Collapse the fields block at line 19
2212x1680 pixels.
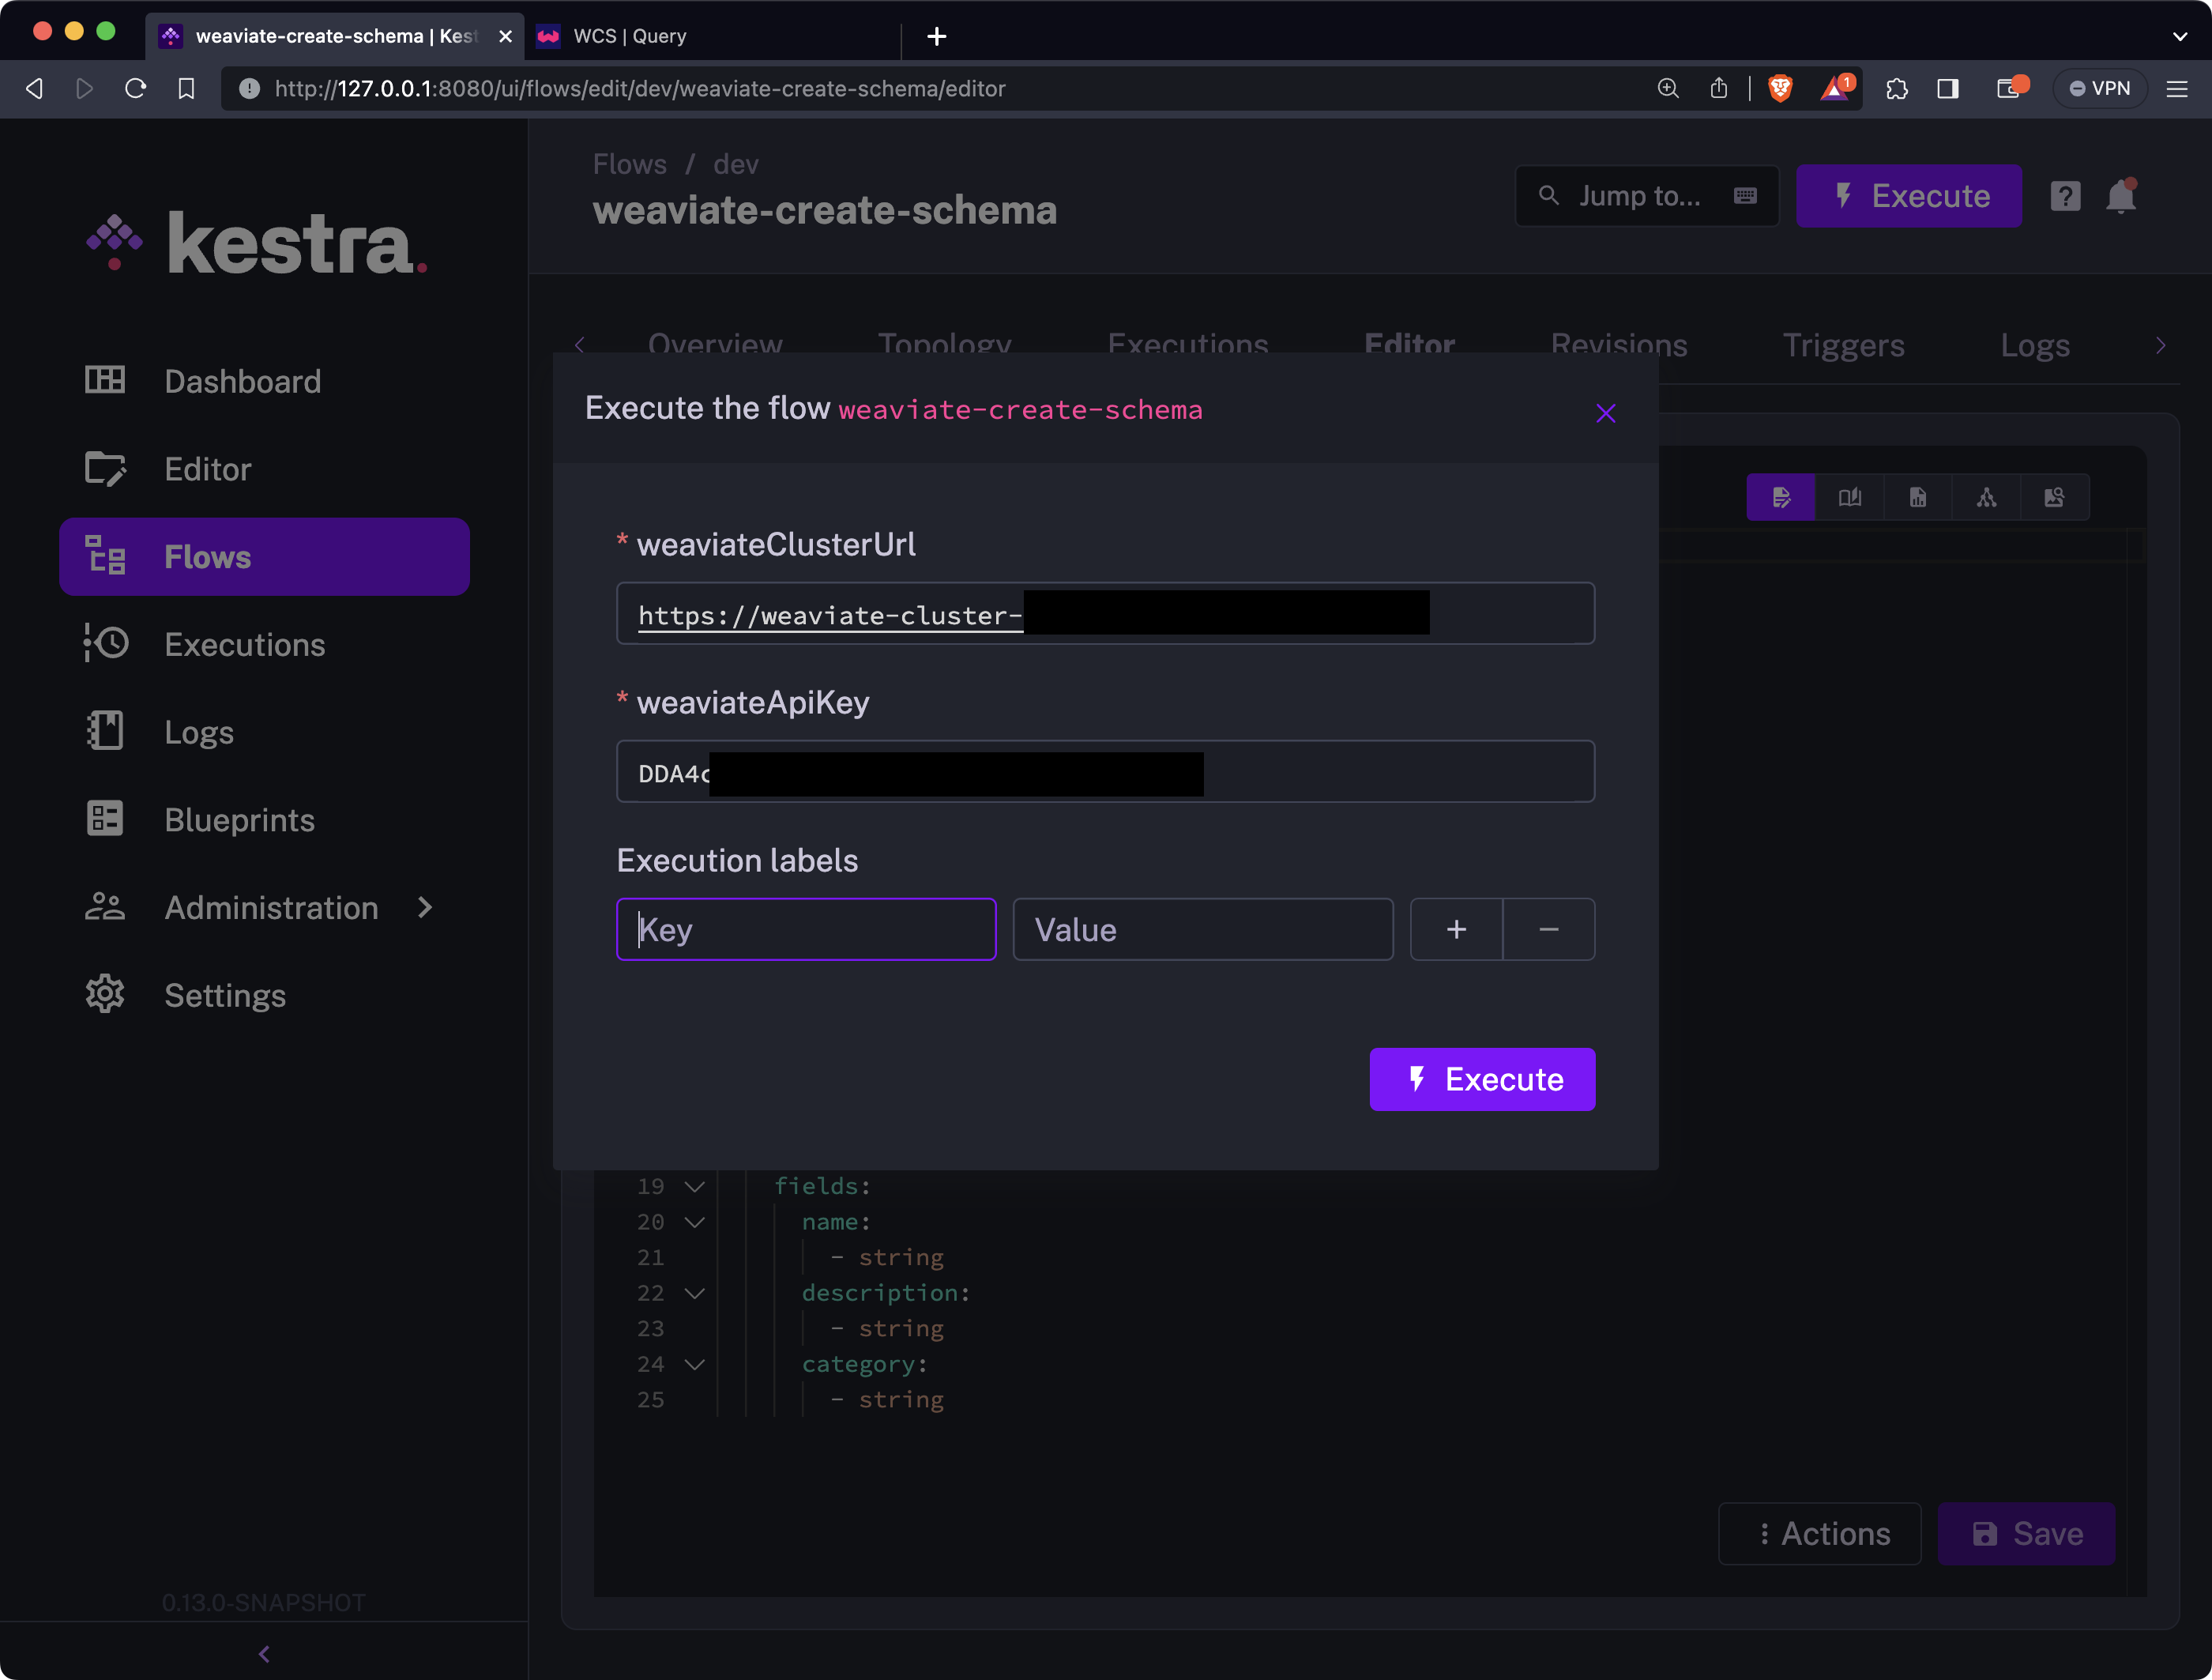(x=695, y=1186)
